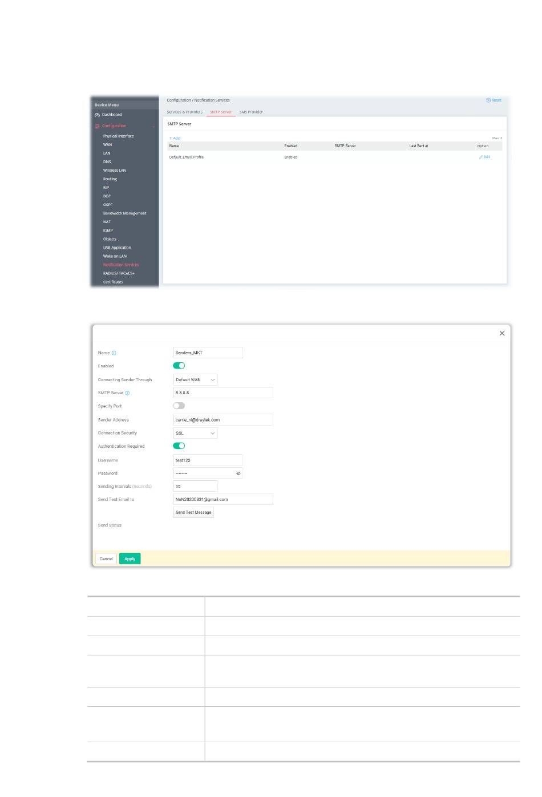The image size is (542, 797).
Task: Open the Connecting Sender Through dropdown
Action: click(195, 380)
